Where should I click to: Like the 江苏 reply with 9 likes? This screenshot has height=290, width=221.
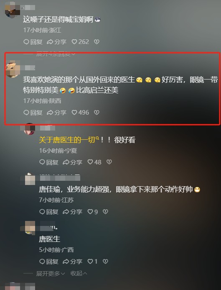tap(92, 212)
